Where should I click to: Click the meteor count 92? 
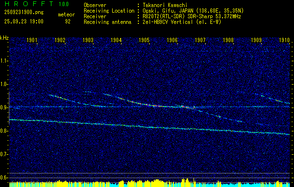tap(68, 22)
